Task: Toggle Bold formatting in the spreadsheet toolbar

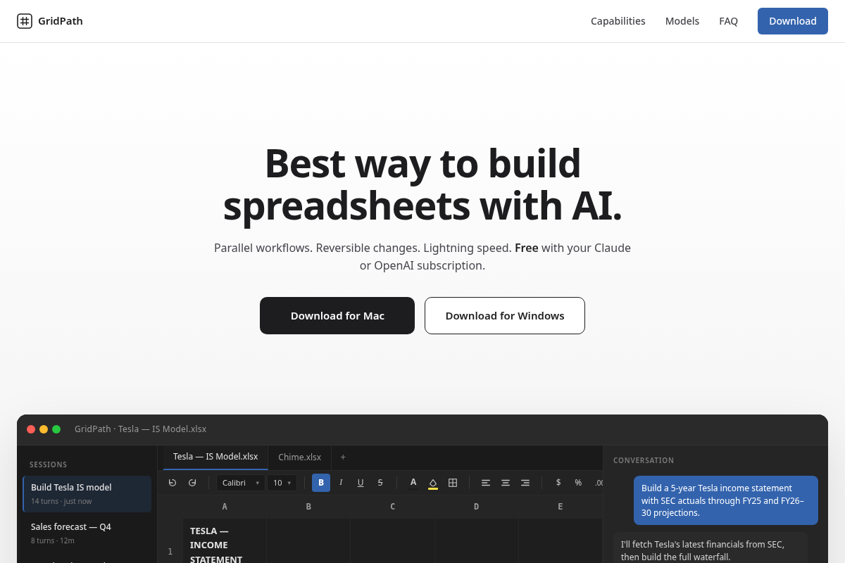Action: click(x=321, y=483)
